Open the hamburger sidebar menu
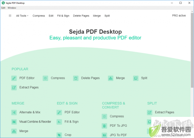This screenshot has height=138, width=194. click(x=10, y=16)
